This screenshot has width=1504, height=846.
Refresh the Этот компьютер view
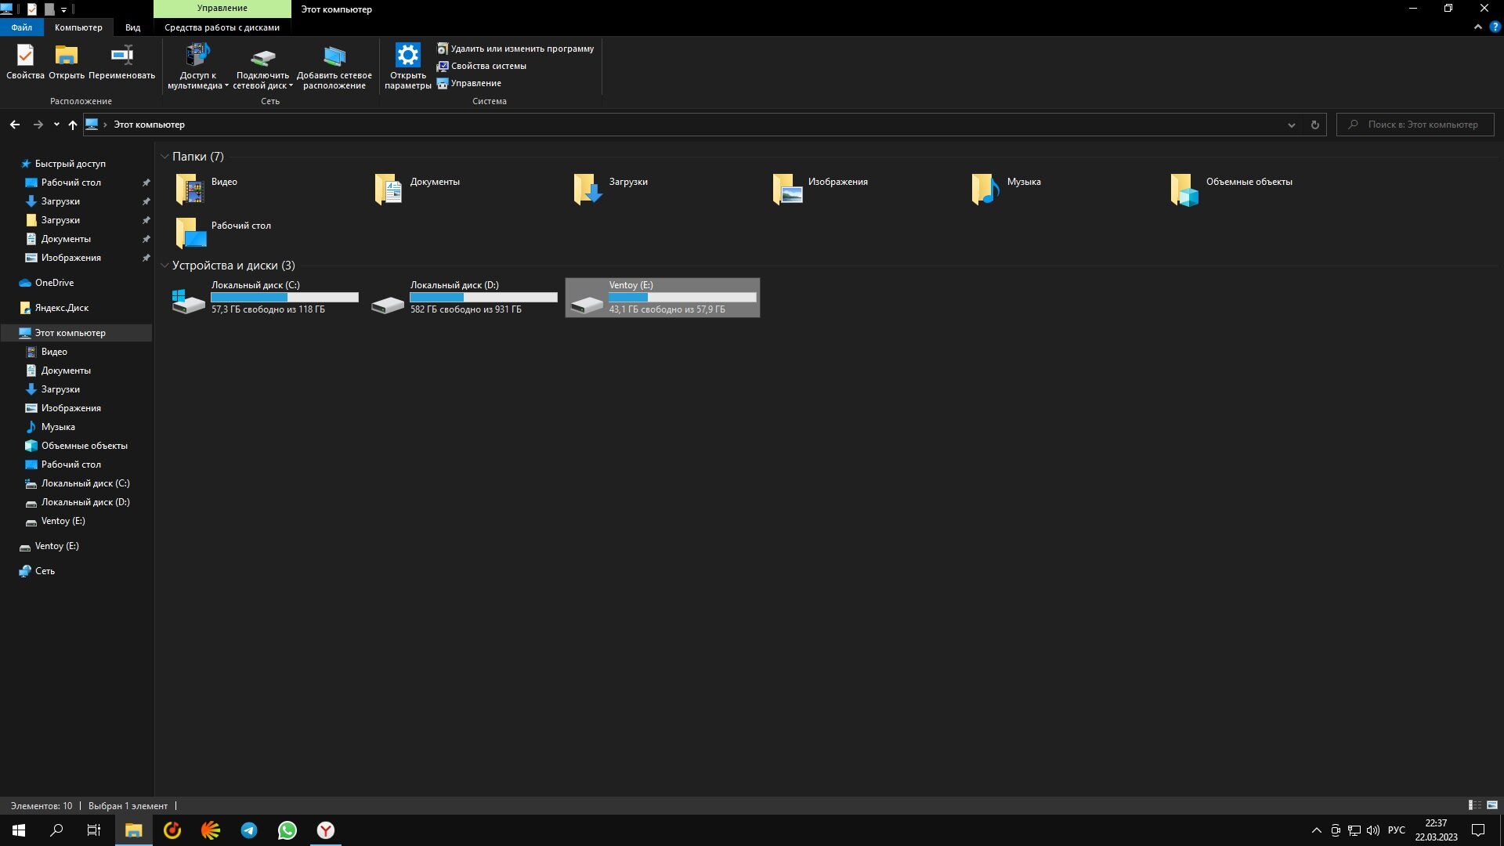coord(1315,125)
